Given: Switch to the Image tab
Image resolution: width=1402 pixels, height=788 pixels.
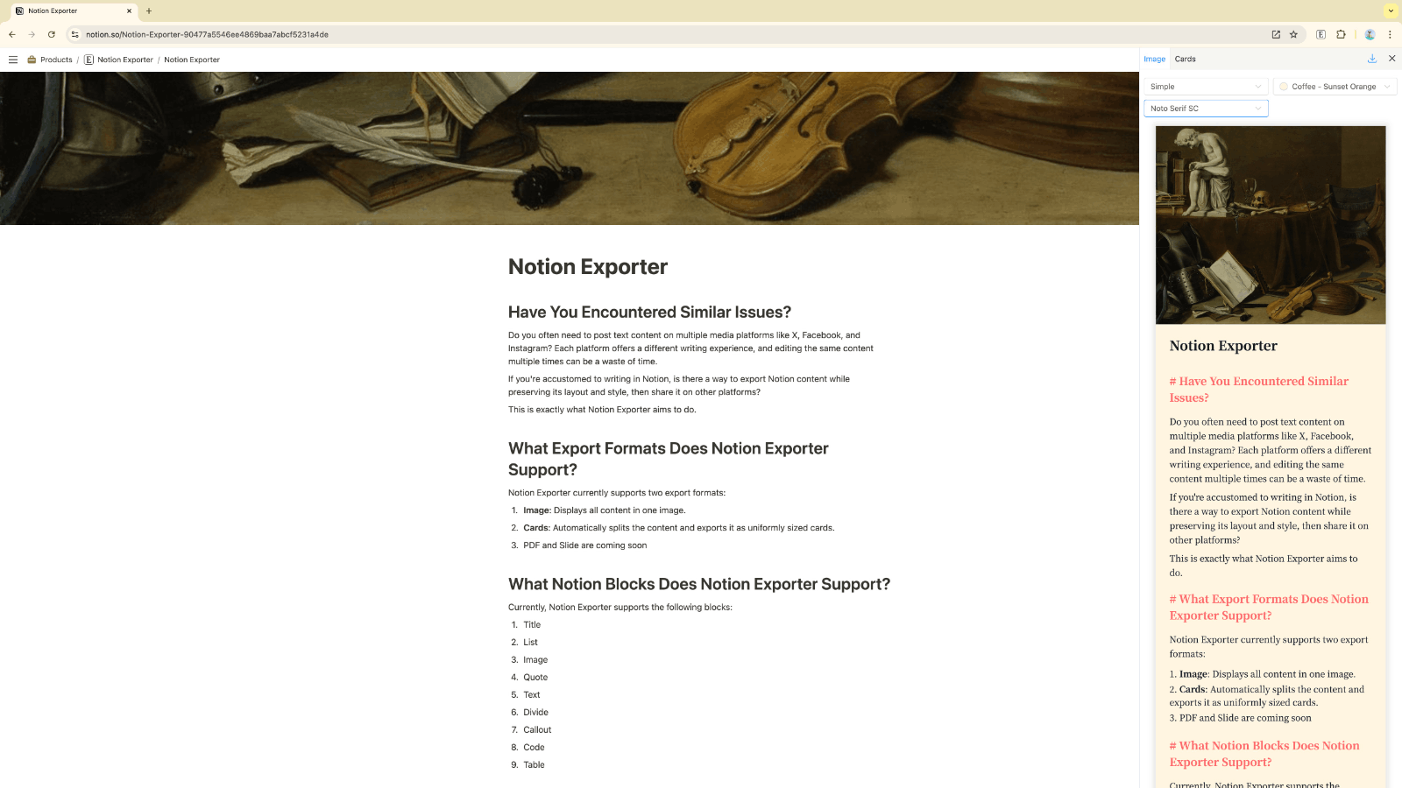Looking at the screenshot, I should click(x=1154, y=59).
